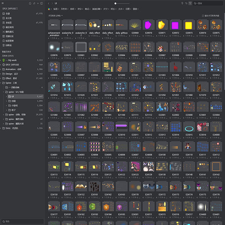The image size is (225, 225).
Task: Toggle the filter funnel icon
Action: (x=190, y=3)
